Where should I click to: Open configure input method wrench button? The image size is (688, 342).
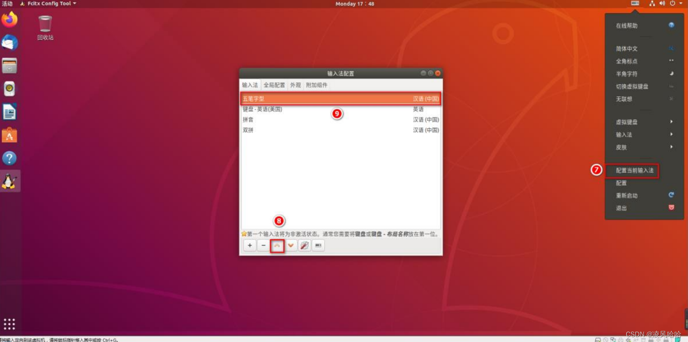coord(305,245)
